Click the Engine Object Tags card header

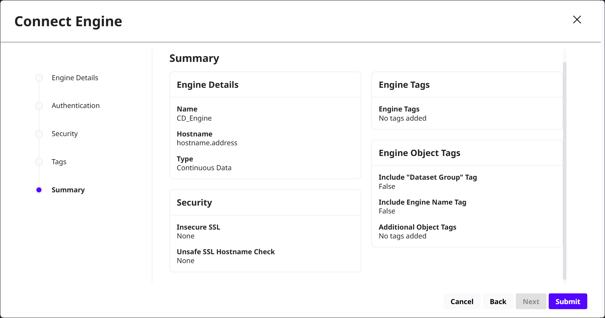419,153
